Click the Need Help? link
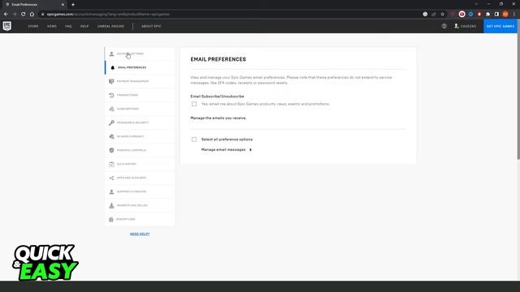This screenshot has height=292, width=520. [x=140, y=234]
